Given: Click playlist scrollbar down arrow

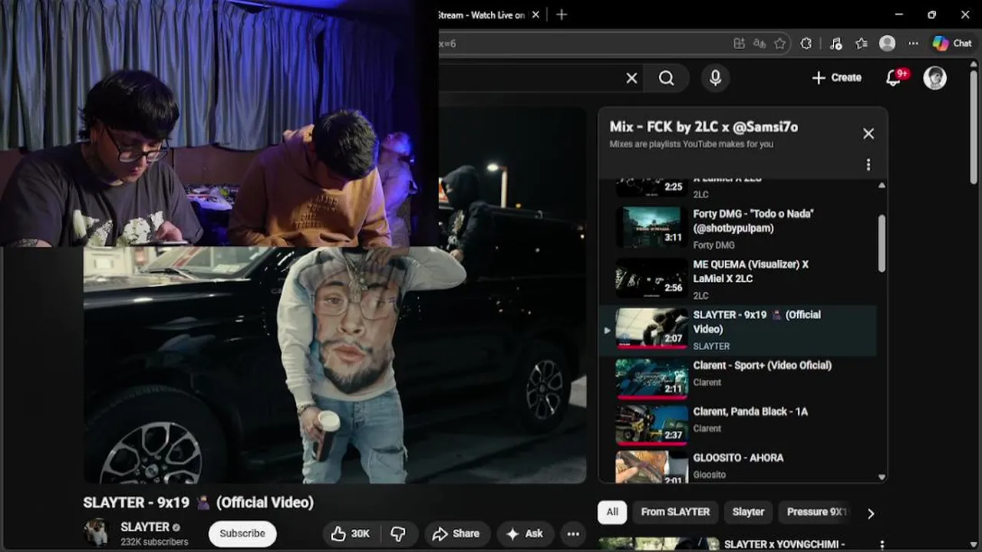Looking at the screenshot, I should pos(881,477).
